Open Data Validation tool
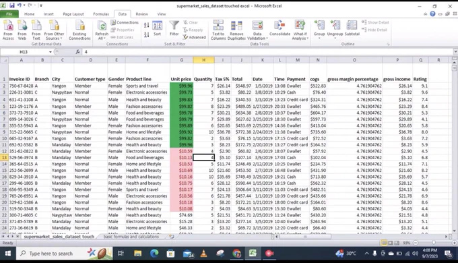The width and height of the screenshot is (458, 263). [x=257, y=30]
